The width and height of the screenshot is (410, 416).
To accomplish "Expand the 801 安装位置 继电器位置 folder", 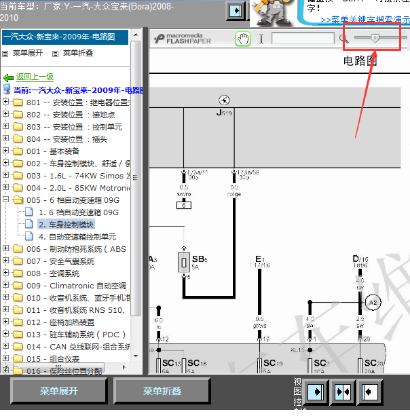I will tap(5, 101).
